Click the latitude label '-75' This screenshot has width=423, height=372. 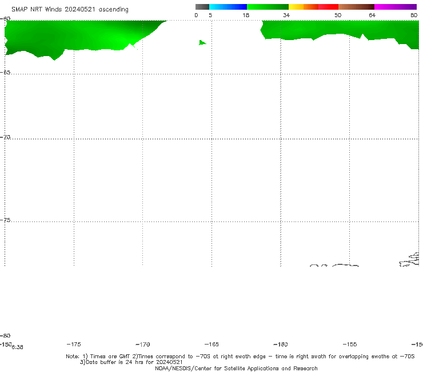[x=5, y=220]
